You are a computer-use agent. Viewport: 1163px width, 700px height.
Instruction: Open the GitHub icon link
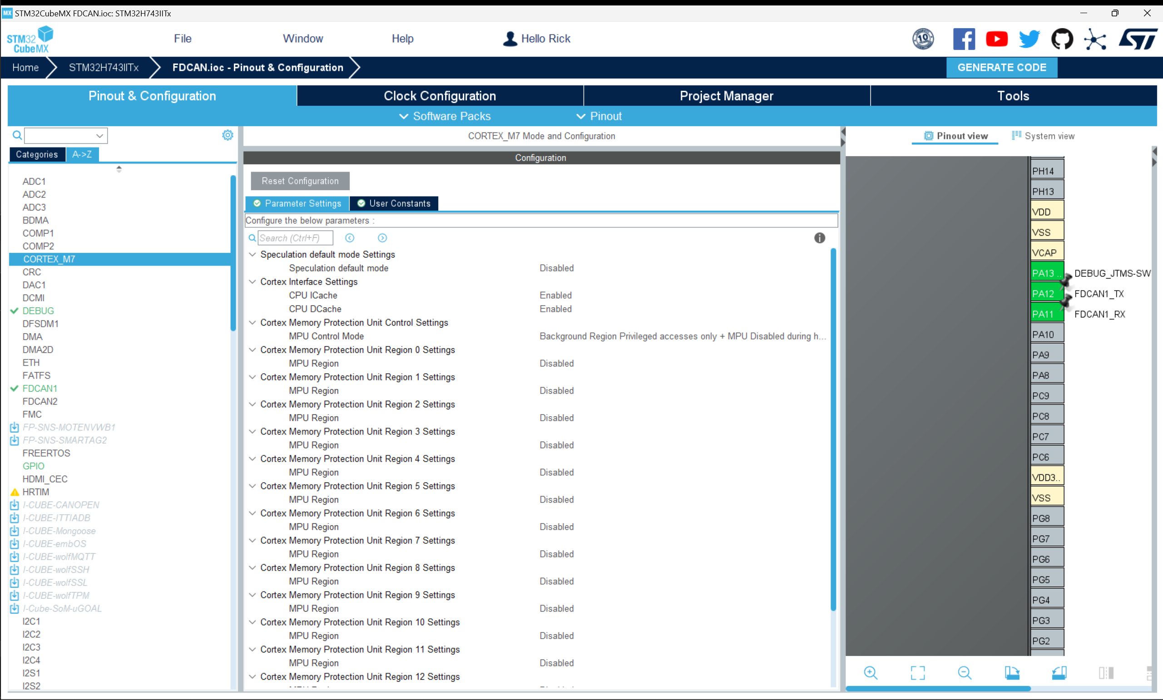1062,39
